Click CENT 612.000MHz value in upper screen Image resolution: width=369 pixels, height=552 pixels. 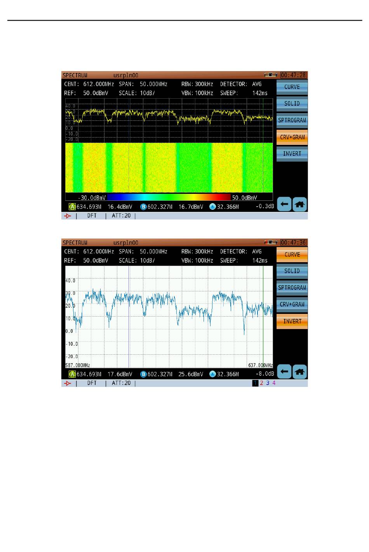[99, 84]
